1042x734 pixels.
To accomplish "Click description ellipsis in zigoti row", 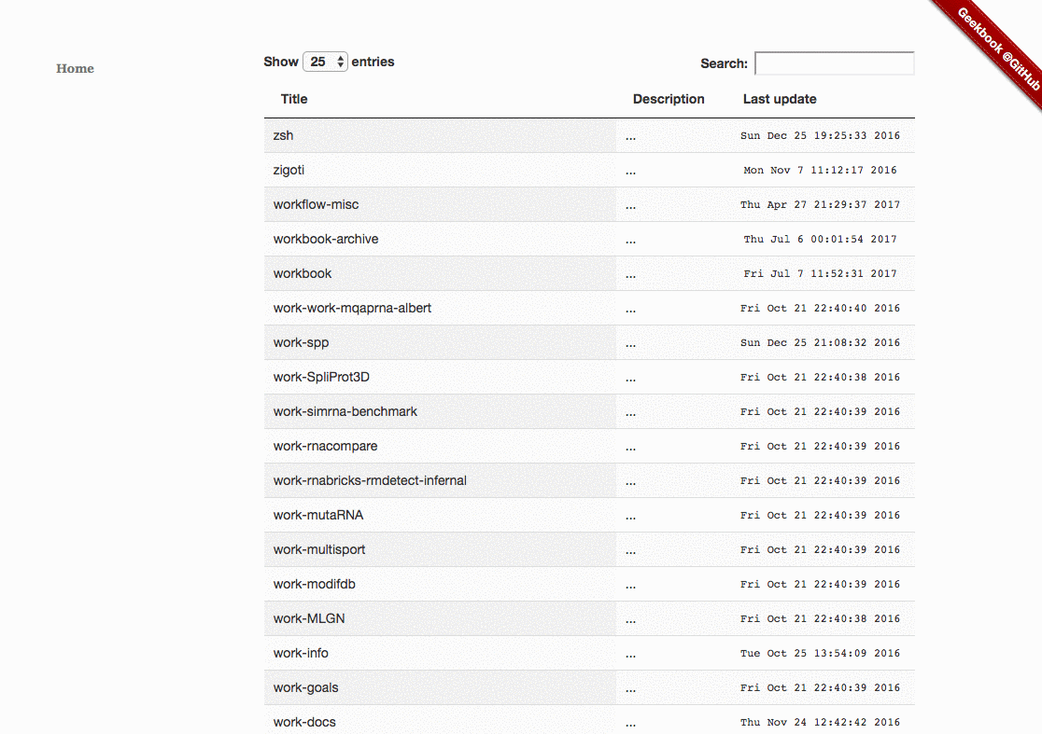I will tap(630, 173).
